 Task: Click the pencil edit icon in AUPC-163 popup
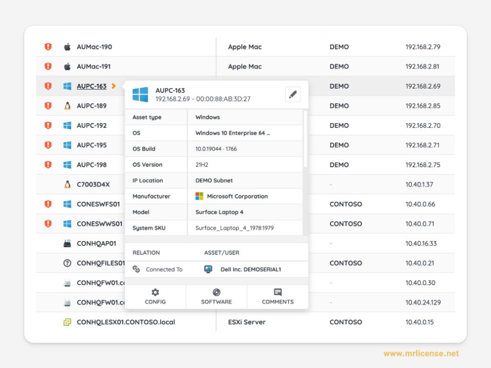click(292, 95)
